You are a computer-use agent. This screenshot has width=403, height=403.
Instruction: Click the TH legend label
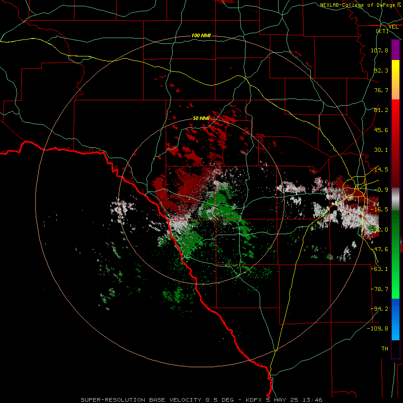pyautogui.click(x=385, y=349)
